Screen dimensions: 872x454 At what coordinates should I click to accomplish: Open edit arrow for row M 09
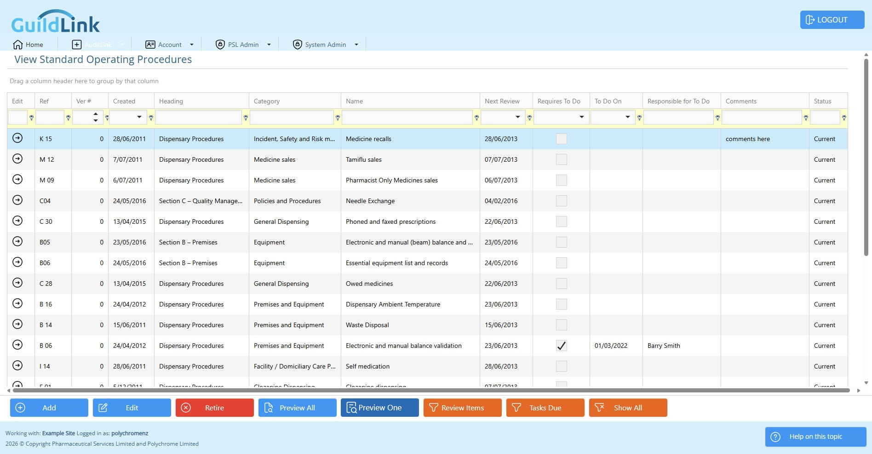click(x=17, y=179)
